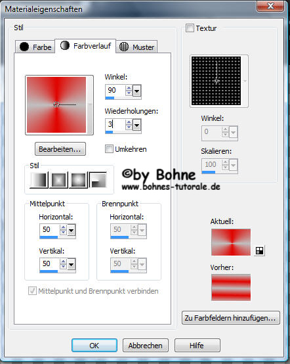Click the black circle Farbe tab icon
Viewport: 290px width, 364px height.
click(x=24, y=47)
